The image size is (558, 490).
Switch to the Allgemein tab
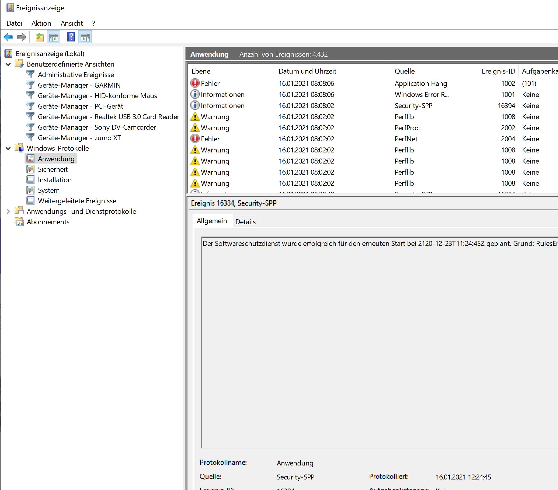pos(212,221)
